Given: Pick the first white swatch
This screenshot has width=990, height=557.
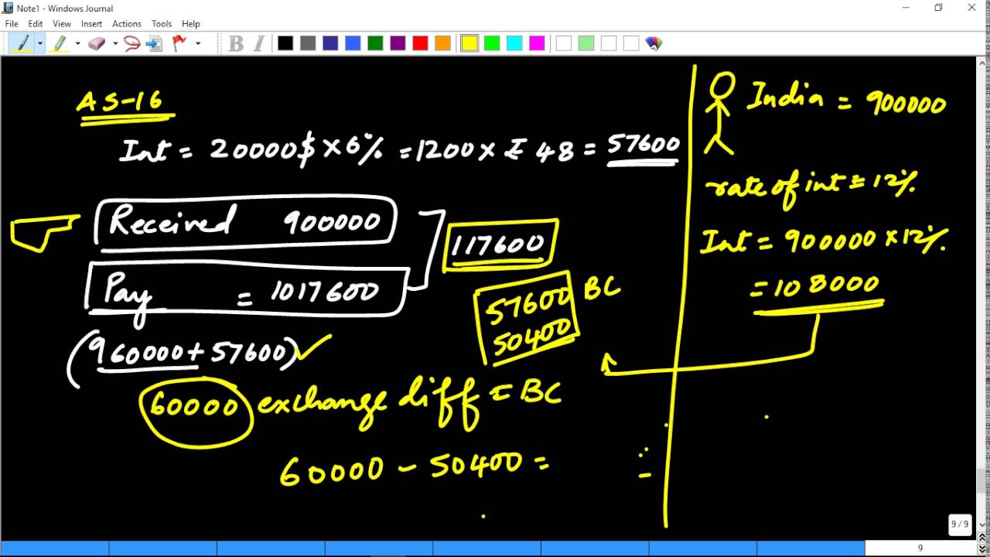Looking at the screenshot, I should (564, 43).
